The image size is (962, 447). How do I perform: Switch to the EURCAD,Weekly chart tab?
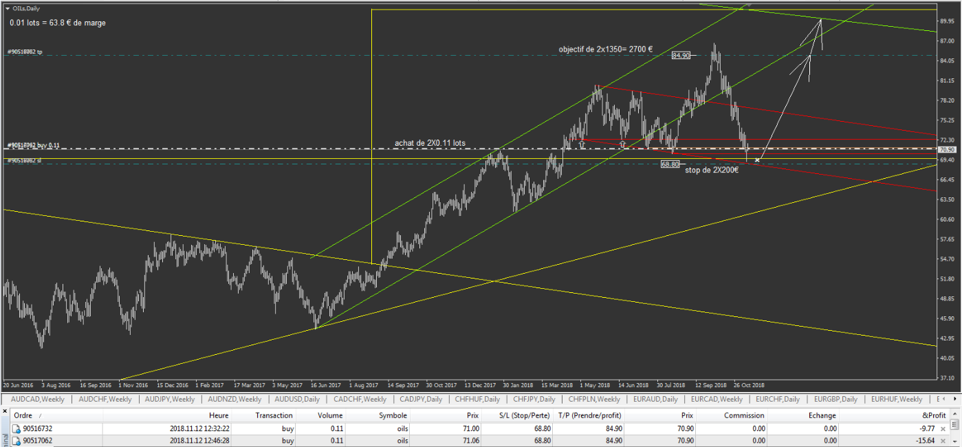pos(717,400)
